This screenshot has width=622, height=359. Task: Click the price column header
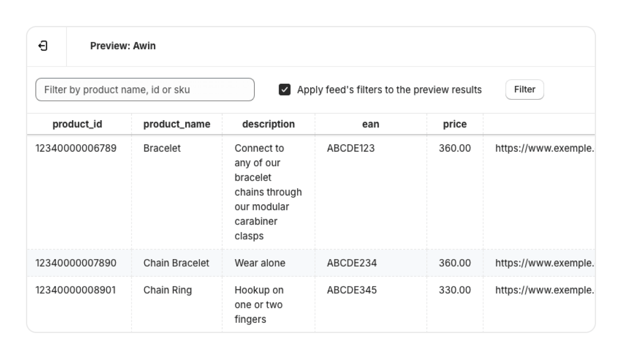pos(454,124)
